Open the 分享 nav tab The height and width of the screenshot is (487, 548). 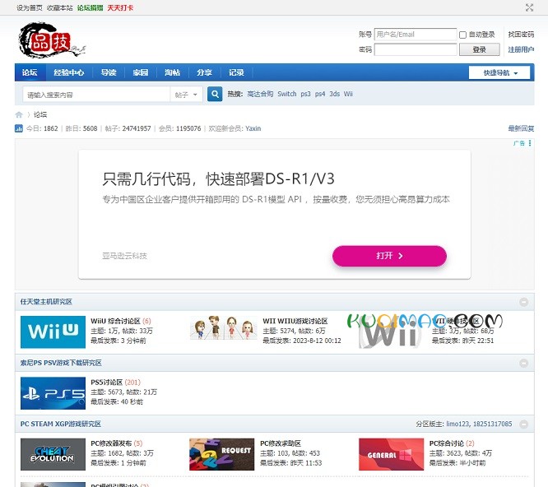tap(204, 72)
